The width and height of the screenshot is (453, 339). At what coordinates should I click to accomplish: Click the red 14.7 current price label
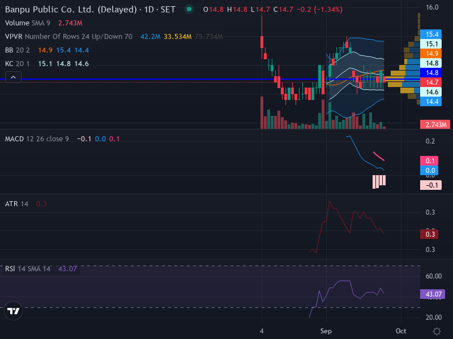pyautogui.click(x=431, y=82)
